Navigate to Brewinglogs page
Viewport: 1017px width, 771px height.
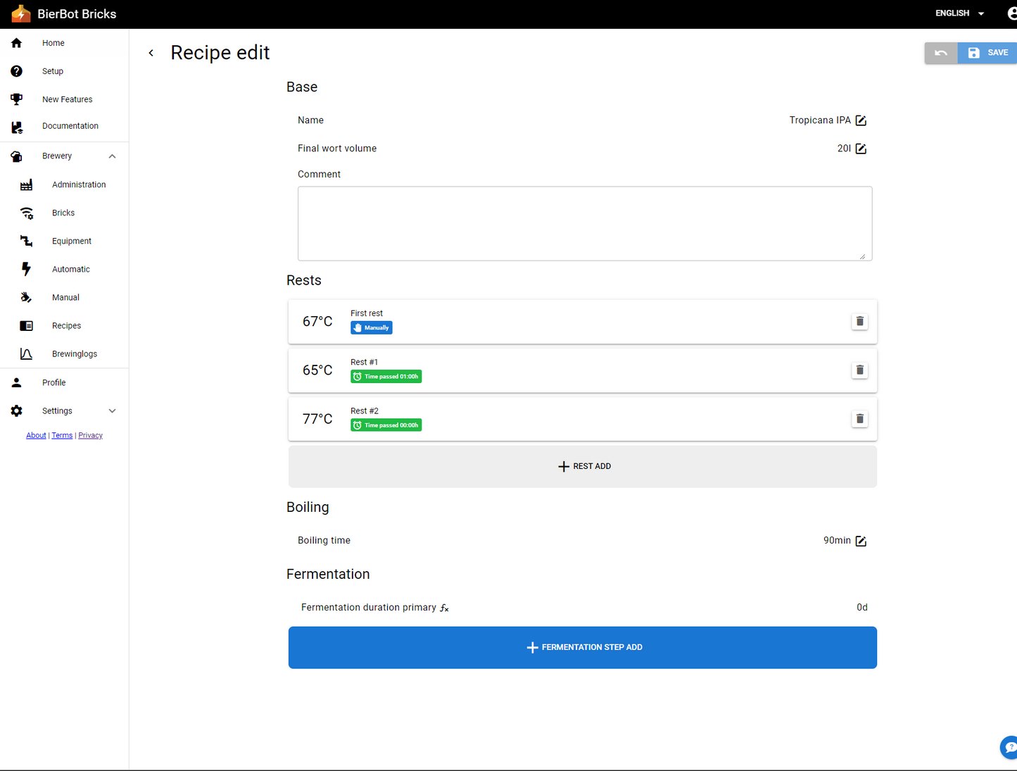pyautogui.click(x=74, y=354)
